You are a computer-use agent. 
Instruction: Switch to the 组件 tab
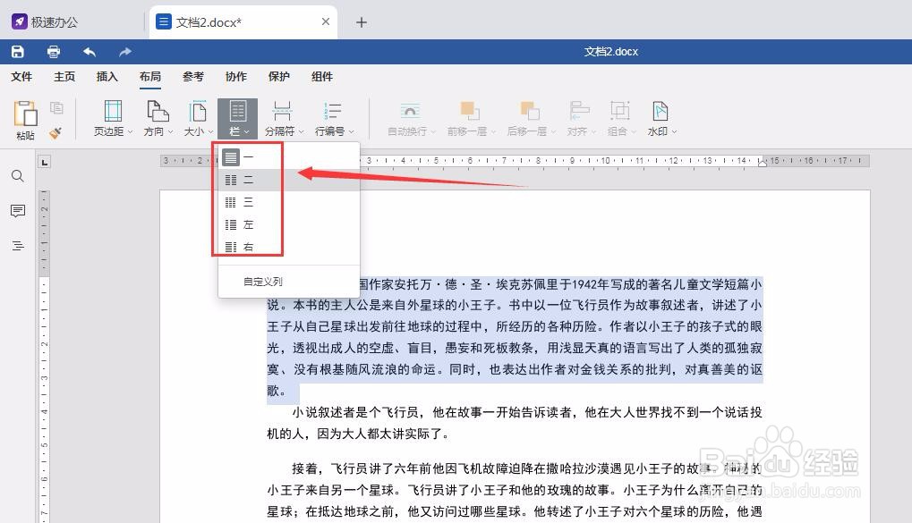(x=322, y=77)
